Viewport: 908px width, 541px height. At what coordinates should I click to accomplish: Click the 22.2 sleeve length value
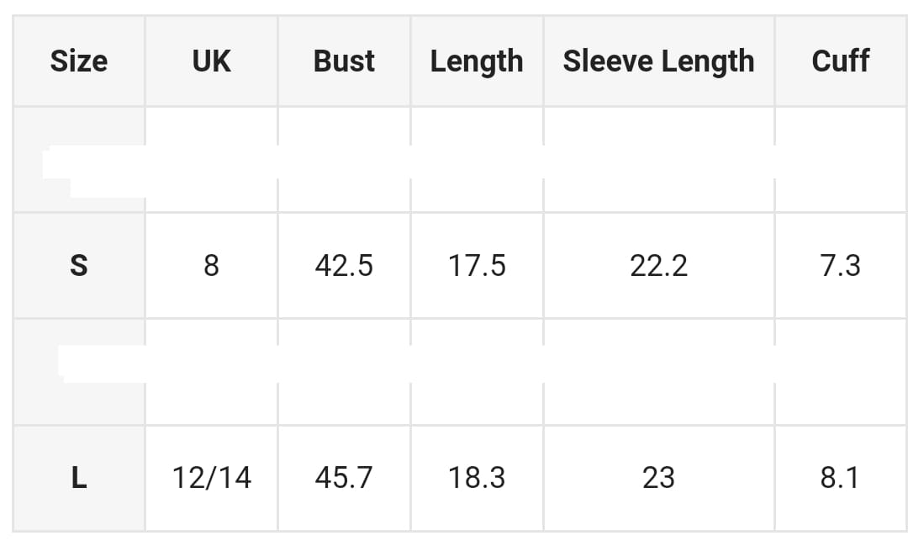658,266
